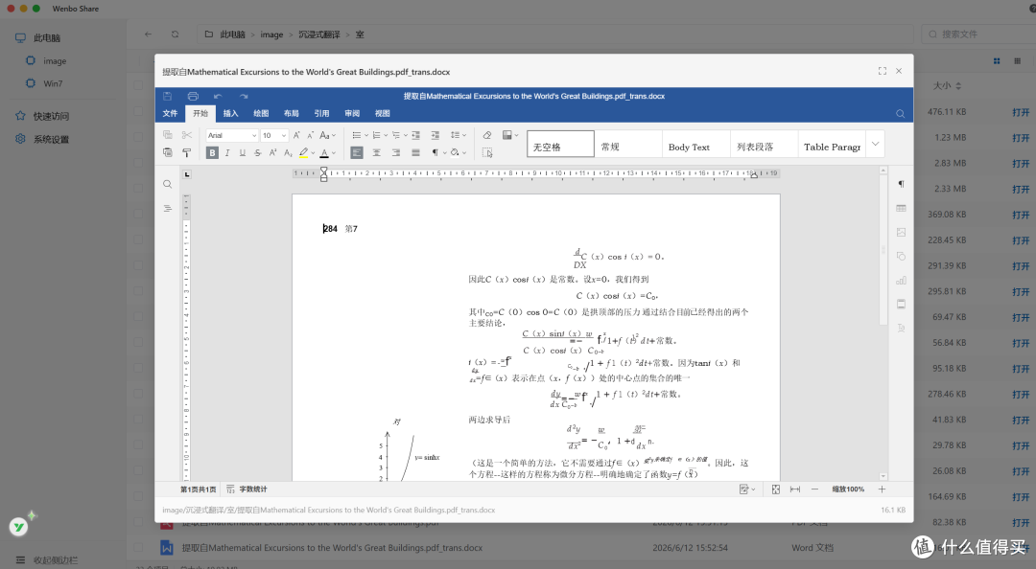Paste using the paste icon
The height and width of the screenshot is (569, 1036).
tap(168, 152)
